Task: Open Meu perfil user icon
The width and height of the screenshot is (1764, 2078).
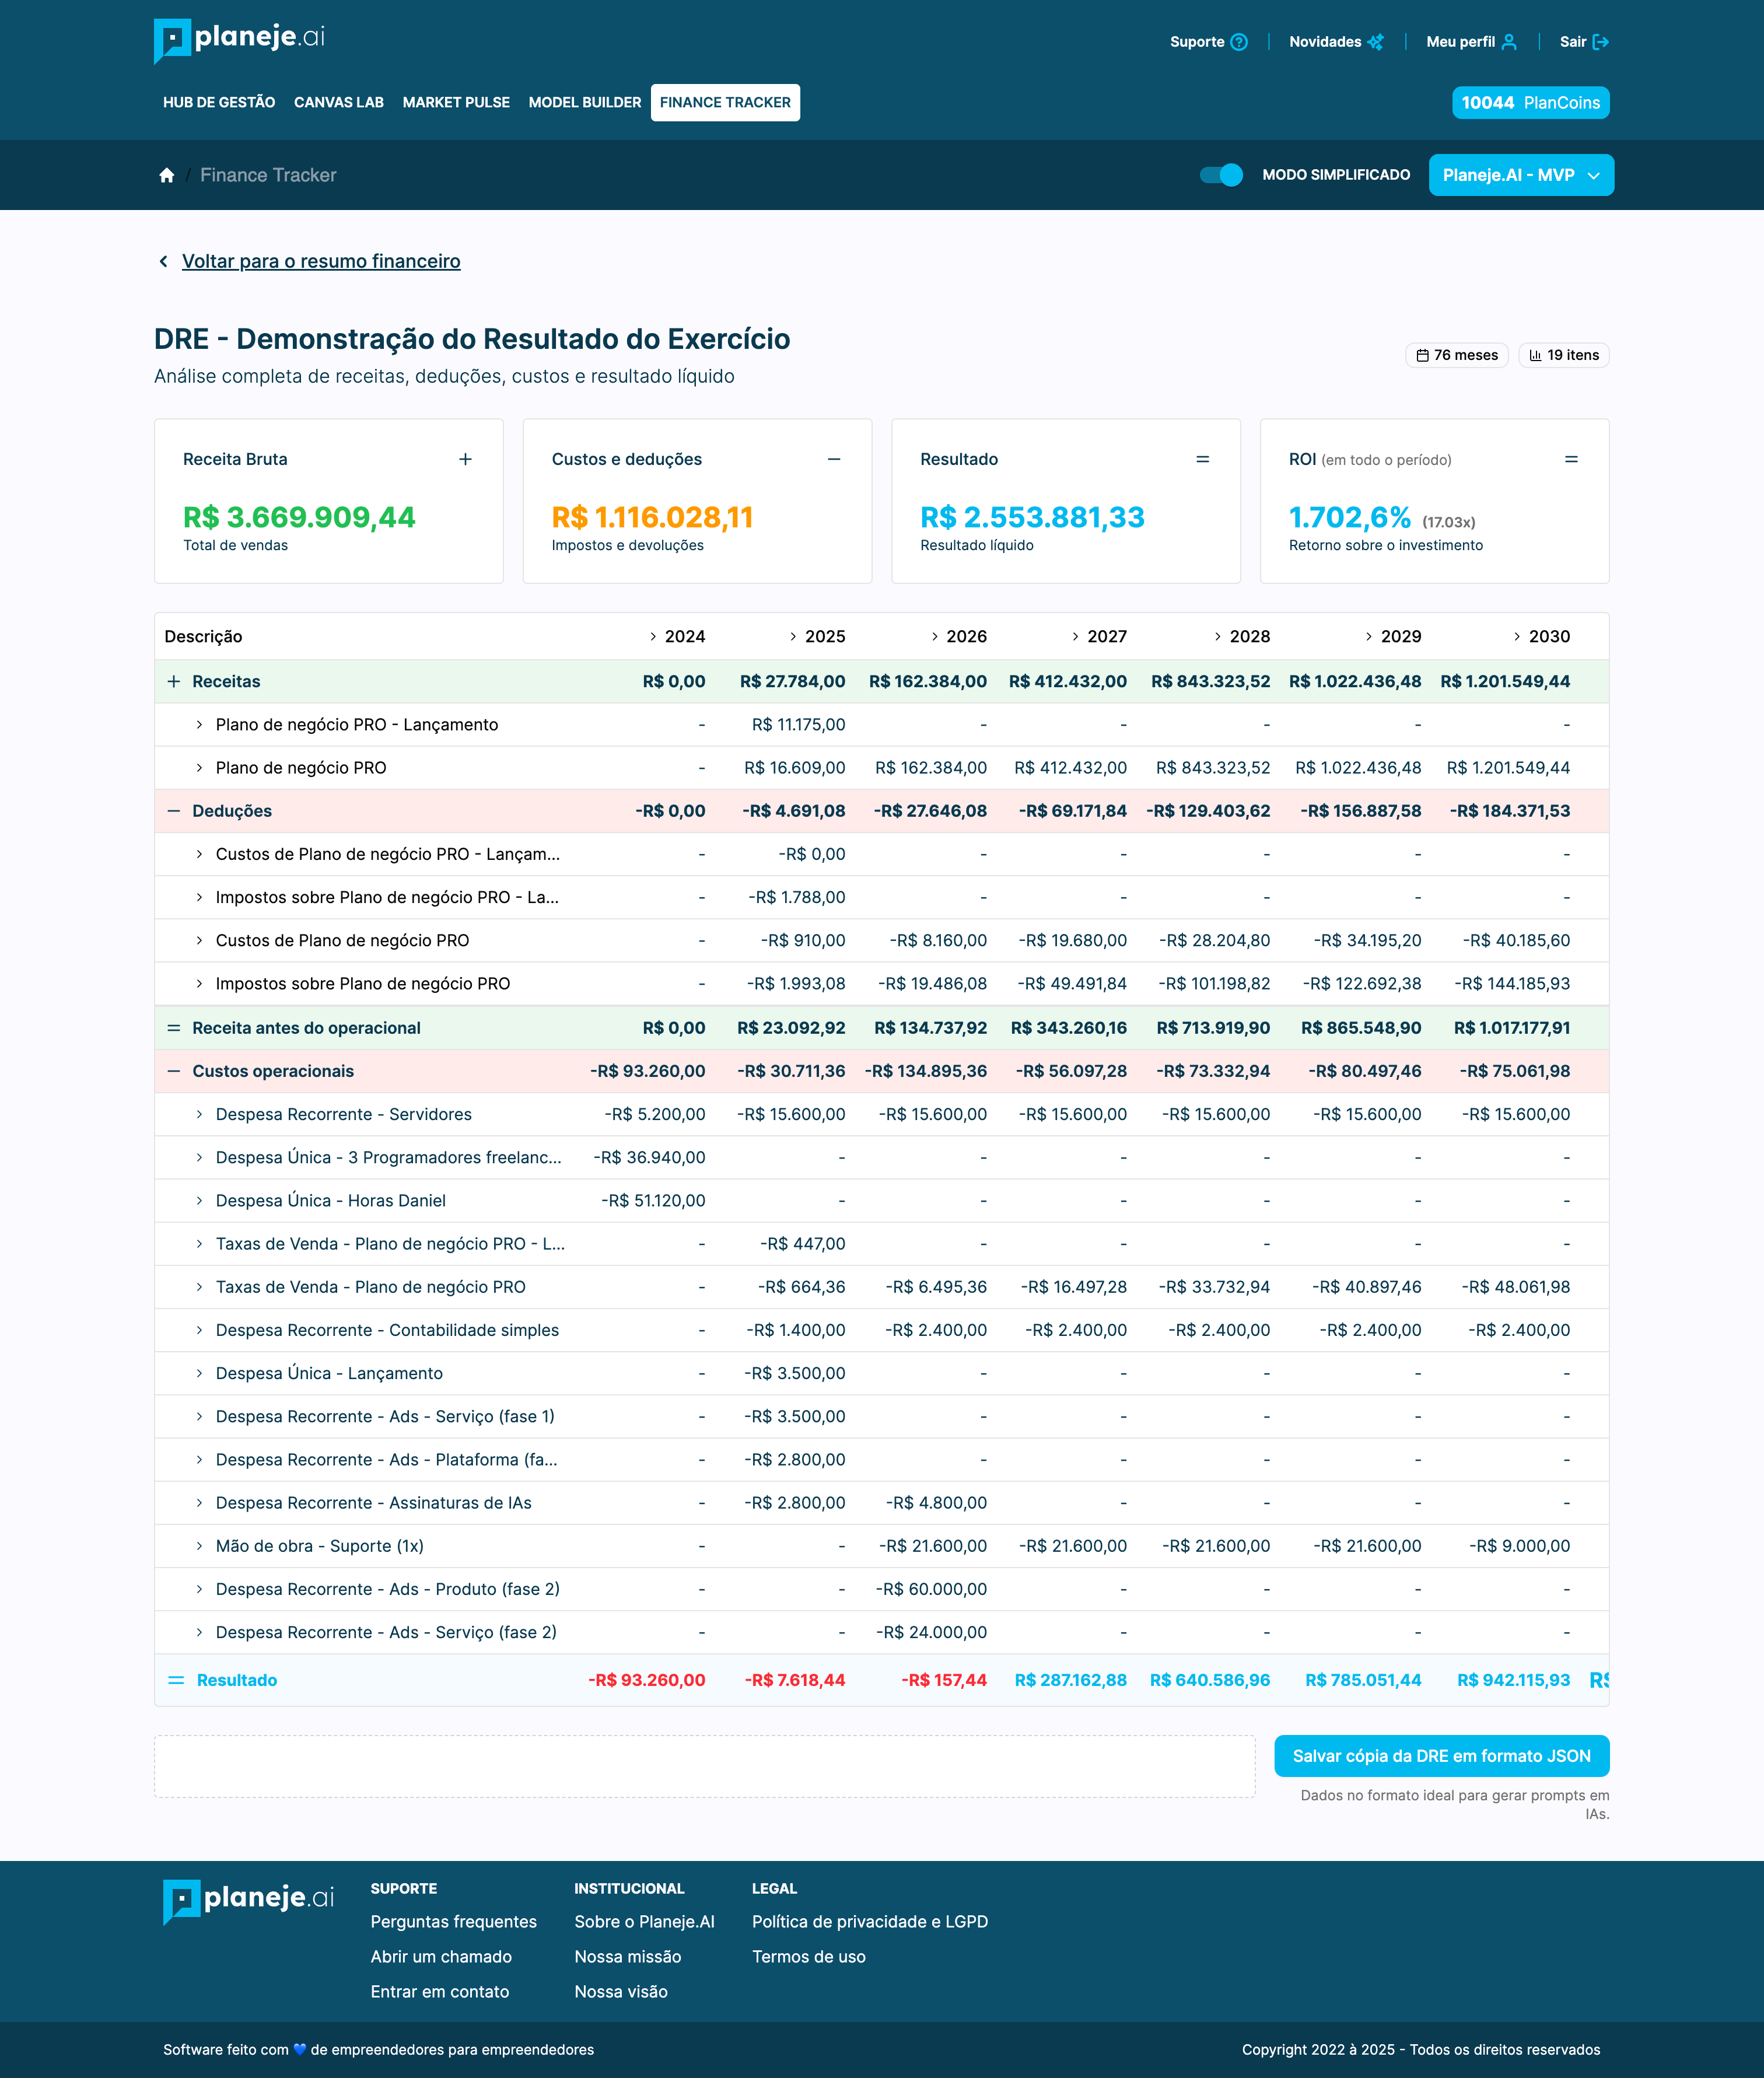Action: tap(1509, 42)
